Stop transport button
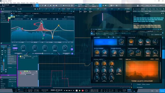The image size is (165, 93). coord(77,91)
